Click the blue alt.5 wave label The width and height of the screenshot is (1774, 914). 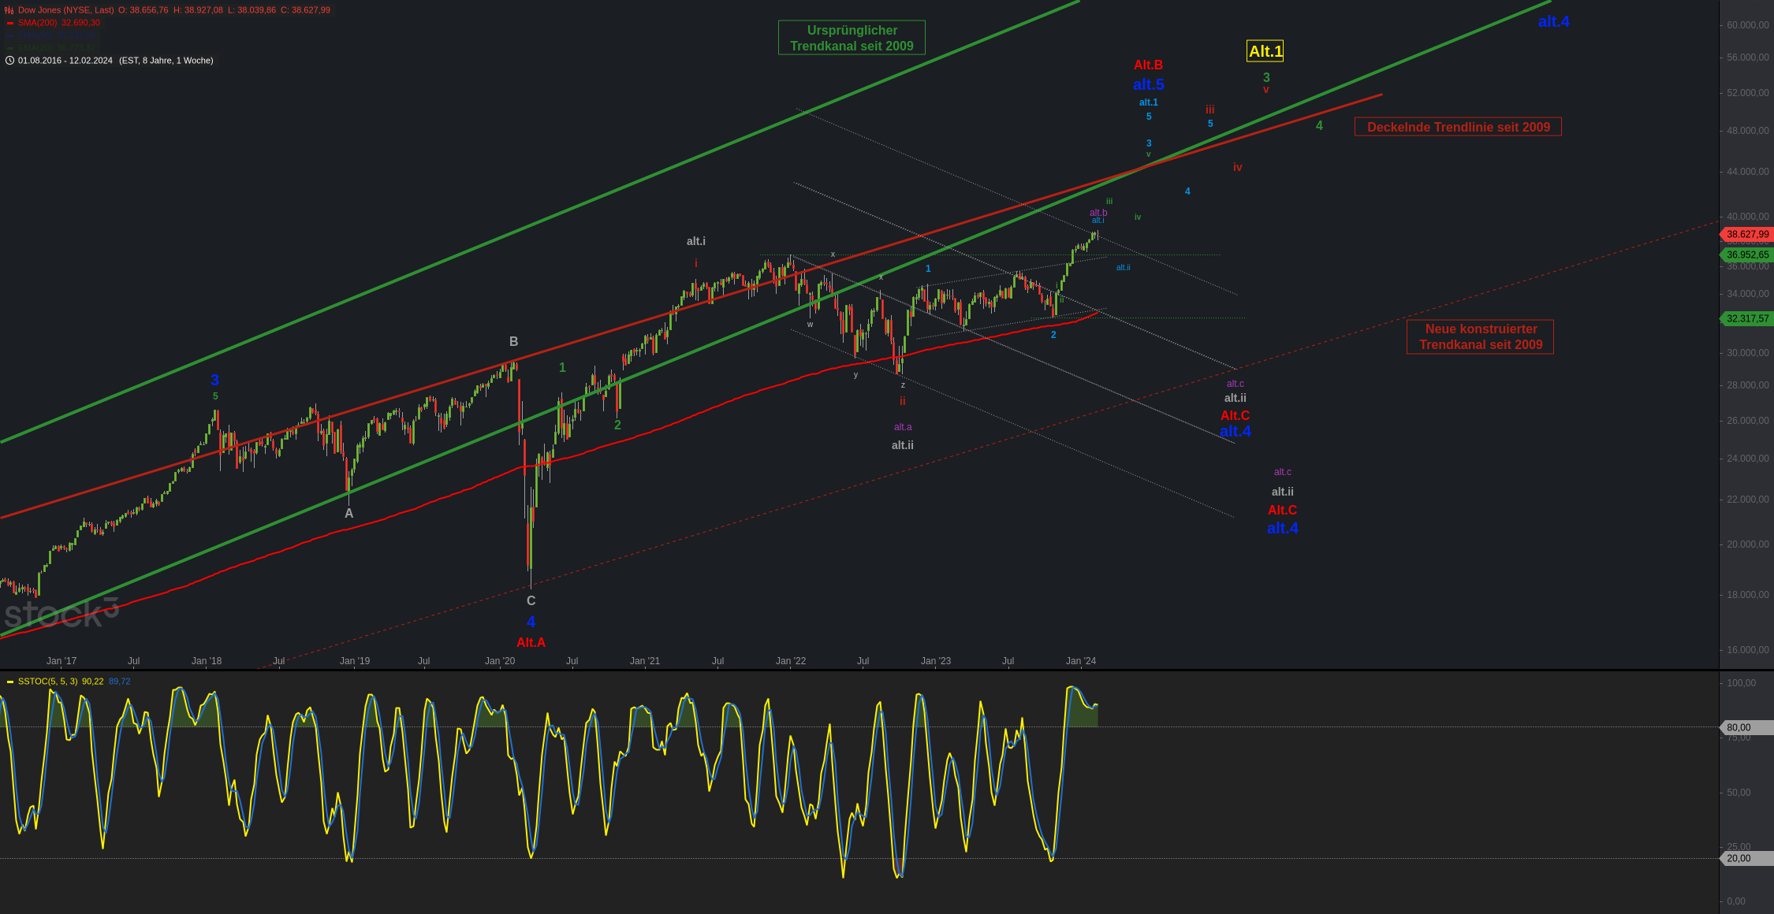click(1148, 84)
